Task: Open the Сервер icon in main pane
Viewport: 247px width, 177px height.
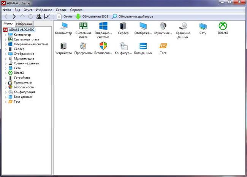Action: [123, 26]
